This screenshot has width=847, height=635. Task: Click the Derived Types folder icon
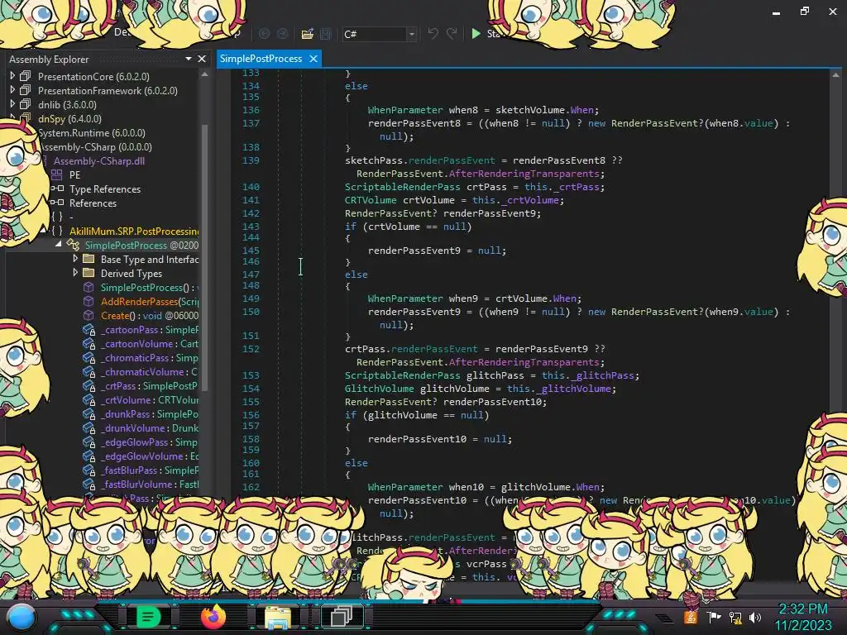tap(89, 273)
